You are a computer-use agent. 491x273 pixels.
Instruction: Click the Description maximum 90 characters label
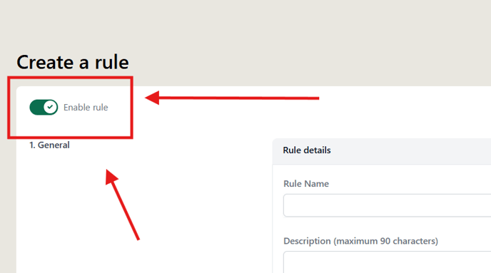click(x=360, y=241)
